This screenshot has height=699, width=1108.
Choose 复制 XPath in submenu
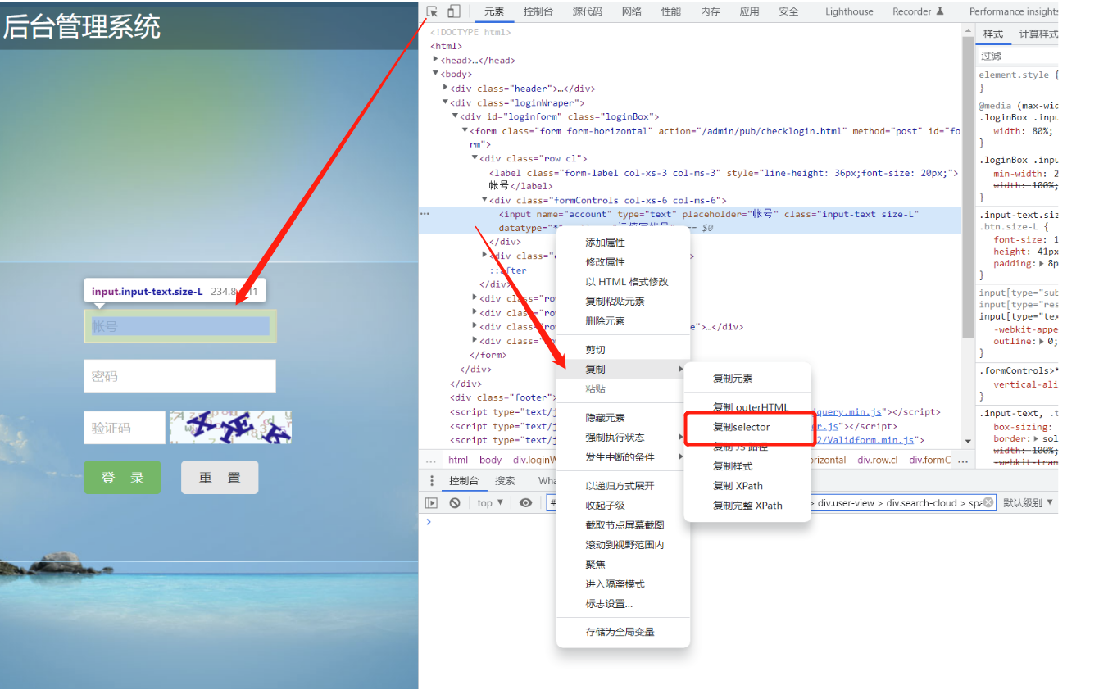tap(747, 486)
